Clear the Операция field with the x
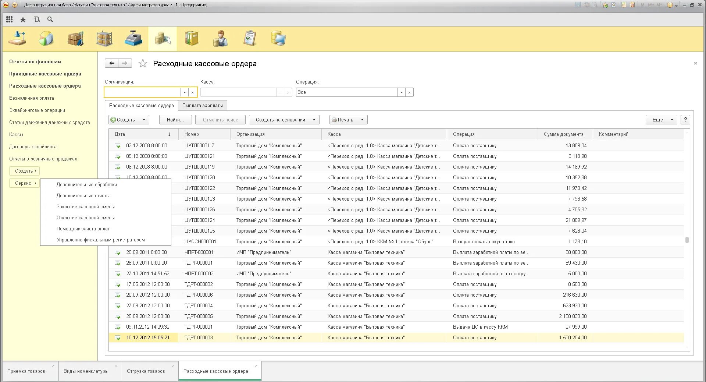Viewport: 706px width, 382px height. (409, 92)
